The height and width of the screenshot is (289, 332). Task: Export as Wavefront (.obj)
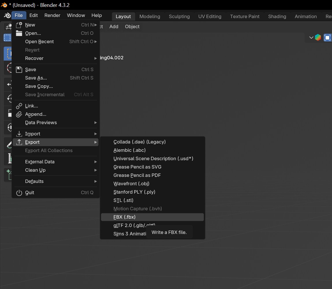click(x=152, y=184)
